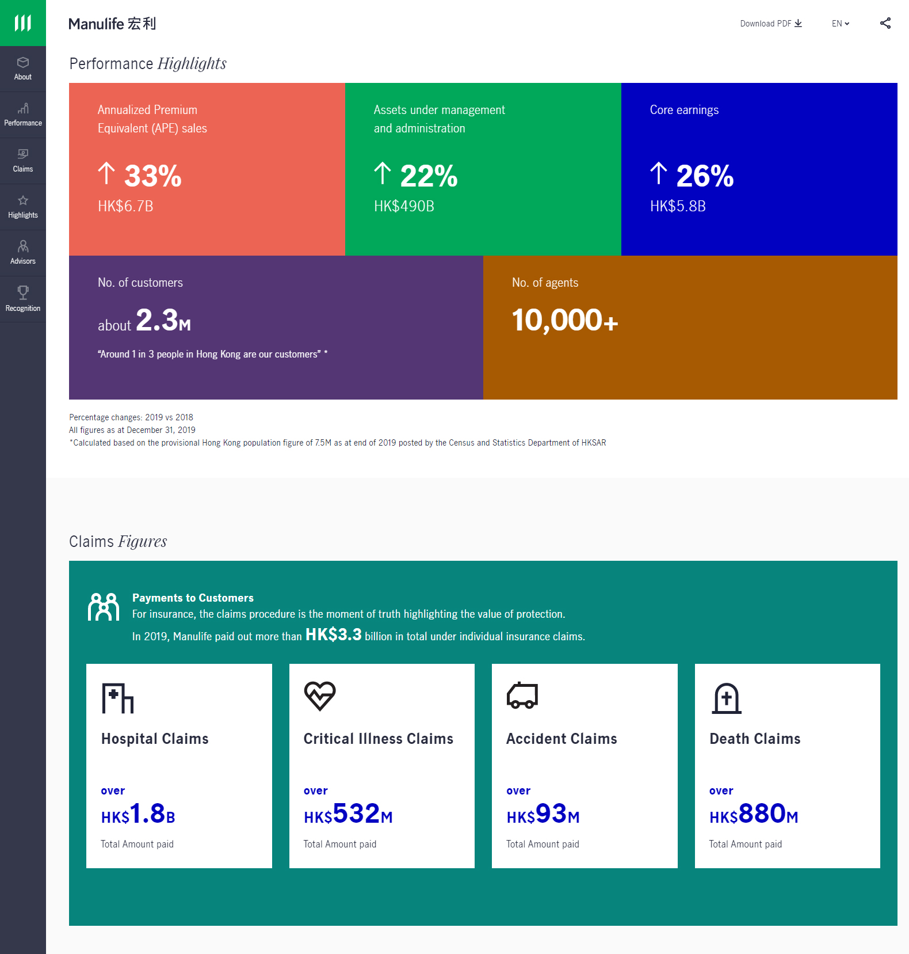Click the 26% core earnings figure
Screen dimensions: 909x954
point(705,176)
